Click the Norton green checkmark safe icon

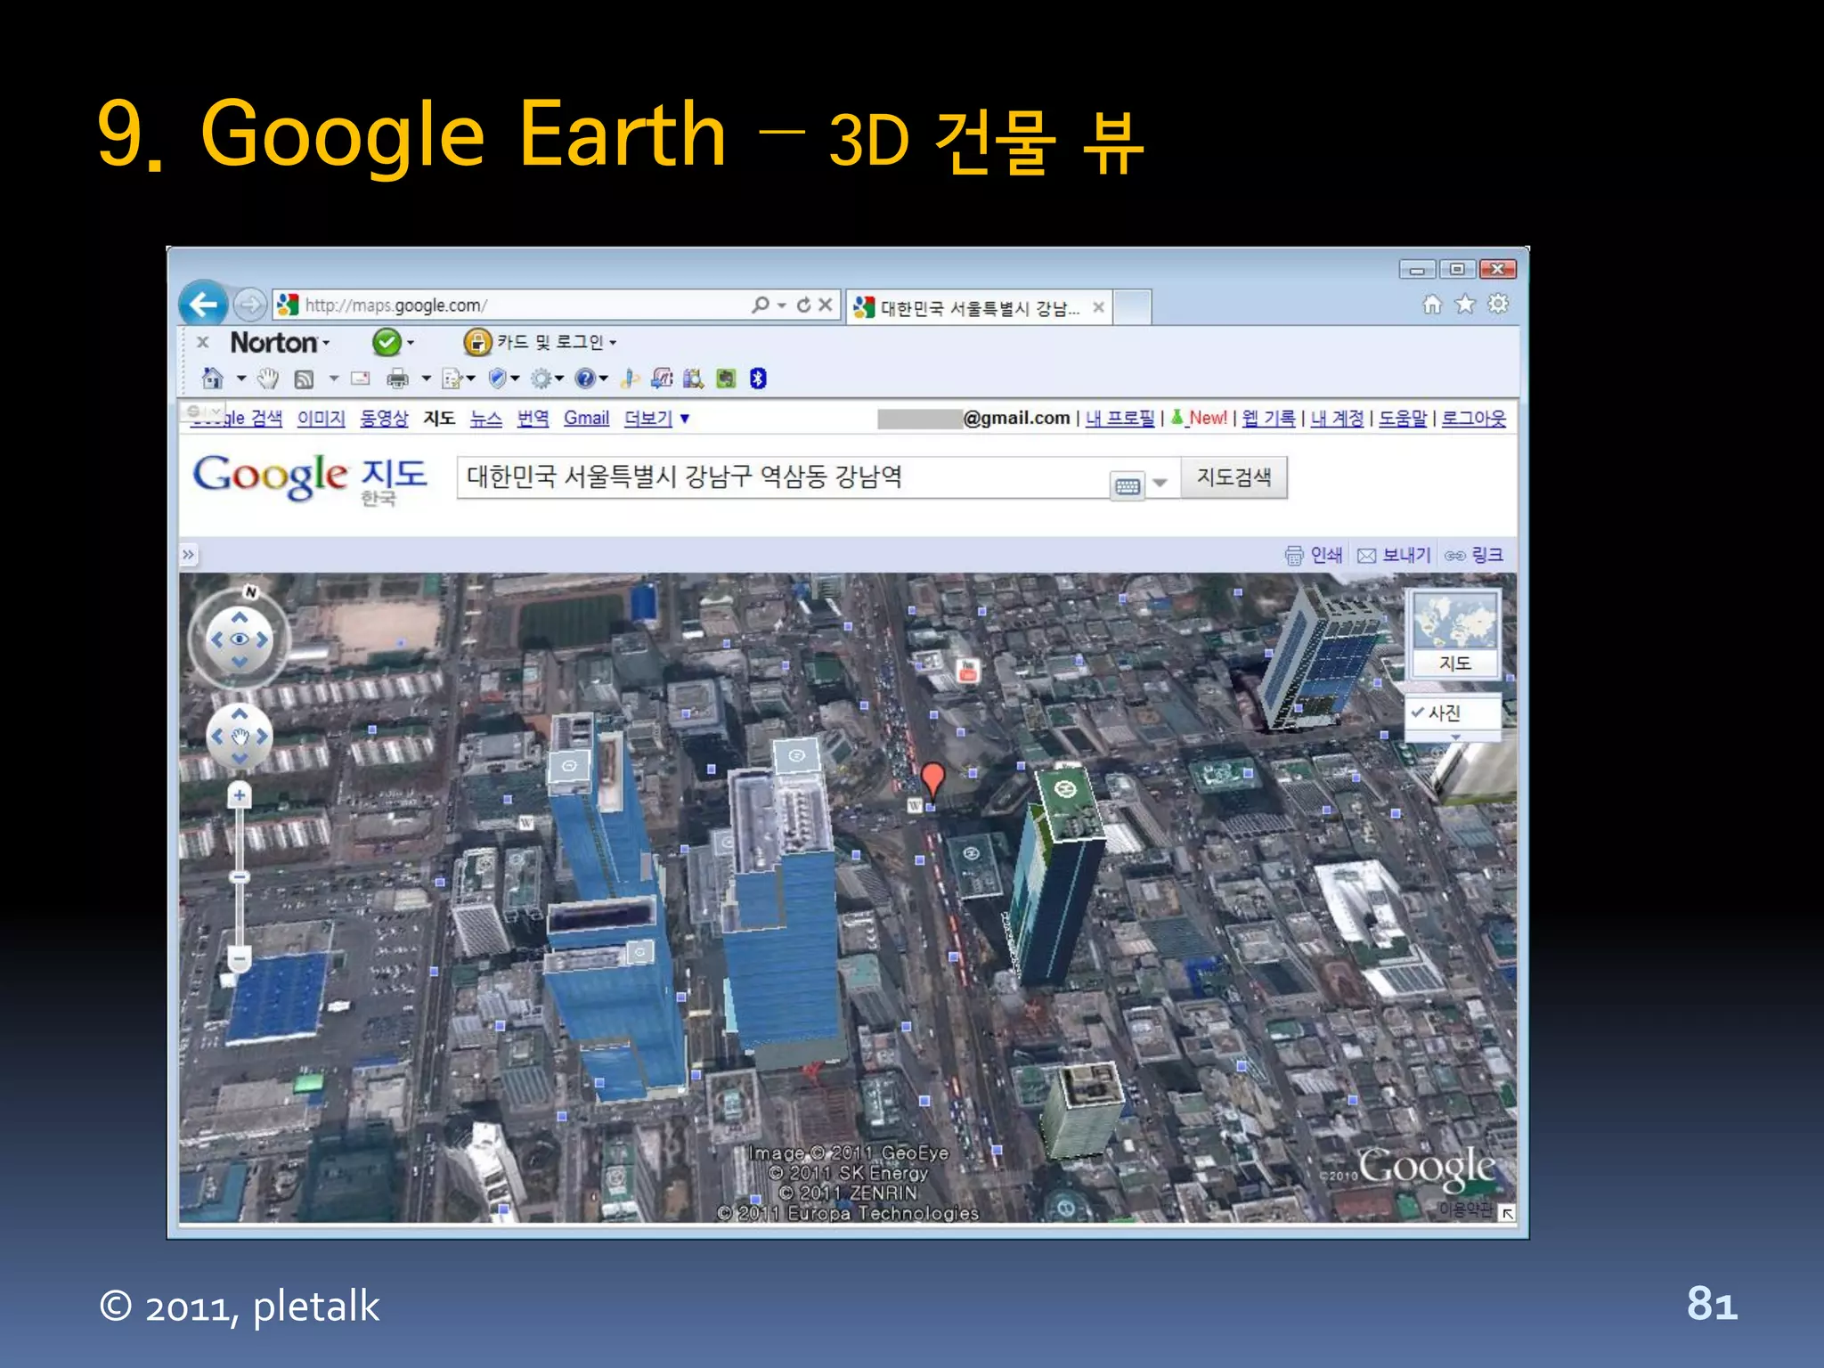pos(387,342)
